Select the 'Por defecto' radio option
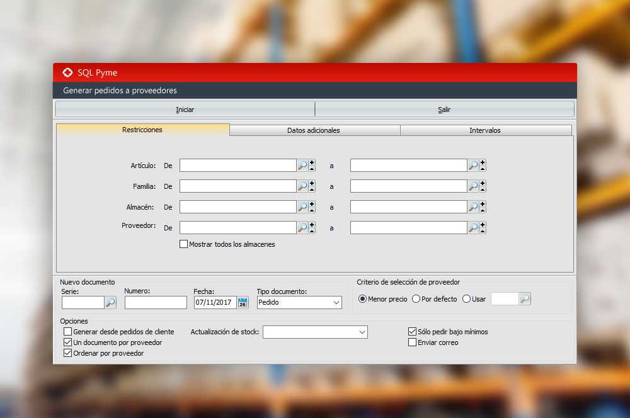The image size is (630, 418). (416, 299)
